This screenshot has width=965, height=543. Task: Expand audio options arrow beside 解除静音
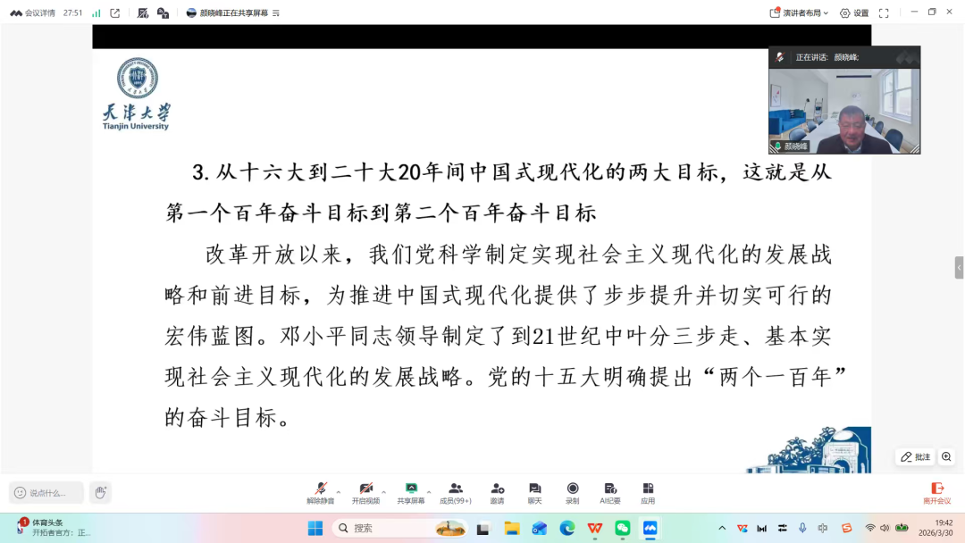point(338,491)
